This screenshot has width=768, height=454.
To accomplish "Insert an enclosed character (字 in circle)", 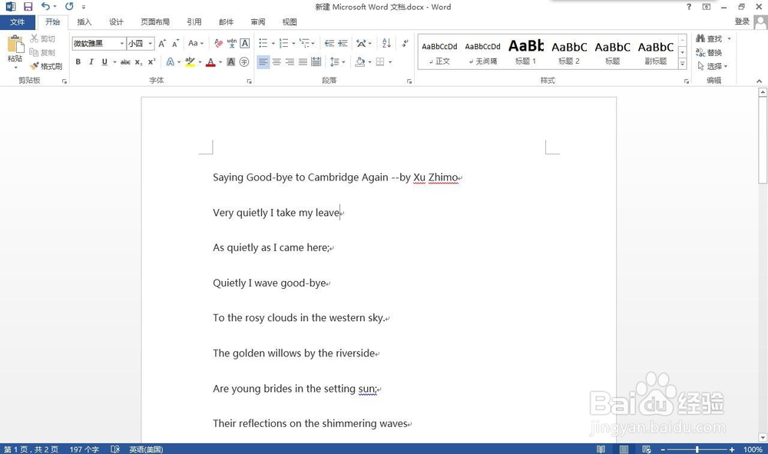I will [x=244, y=61].
